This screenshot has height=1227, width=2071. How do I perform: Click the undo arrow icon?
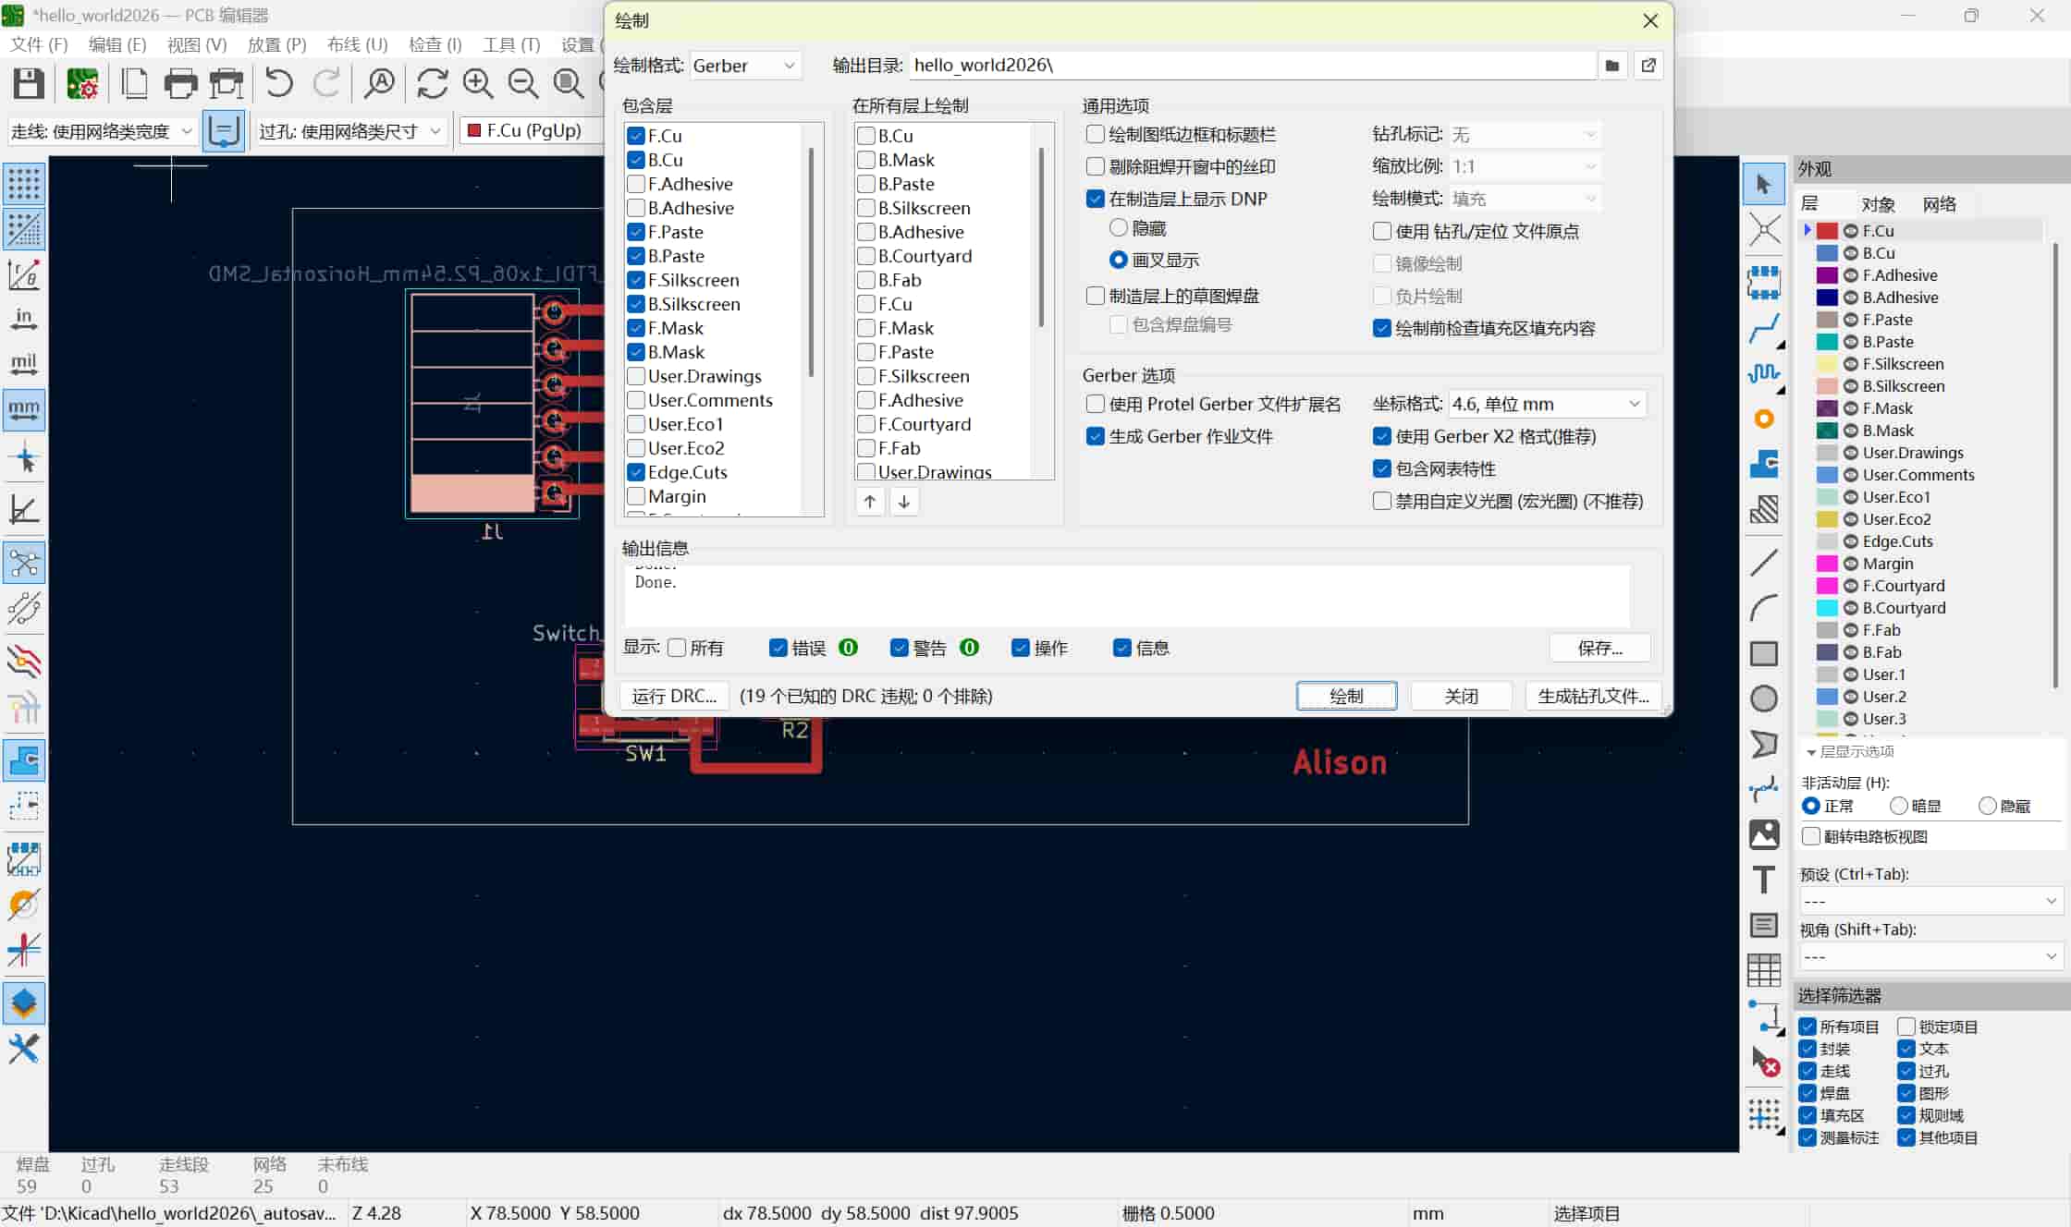278,83
